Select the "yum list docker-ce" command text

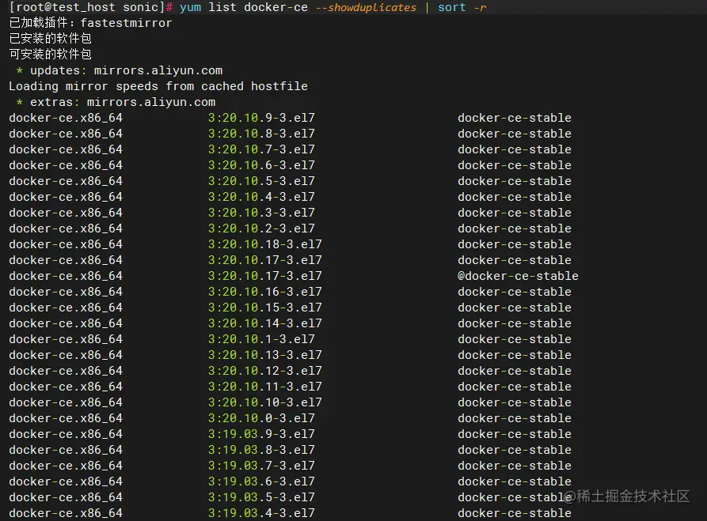(244, 8)
